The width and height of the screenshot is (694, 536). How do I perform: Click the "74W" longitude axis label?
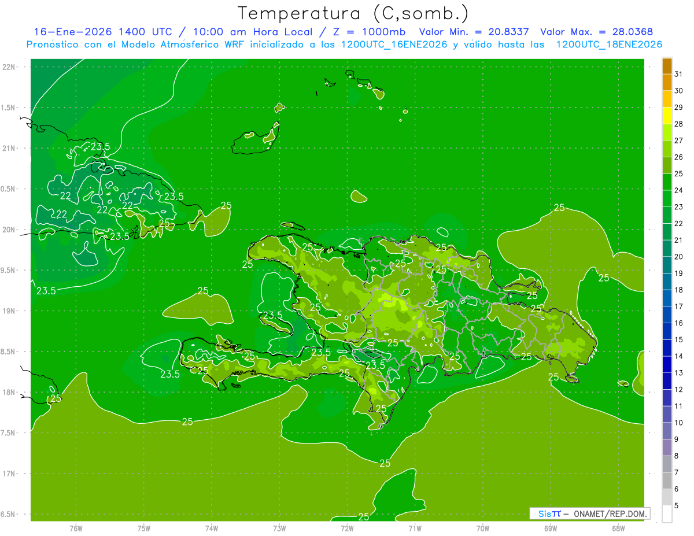tap(212, 528)
